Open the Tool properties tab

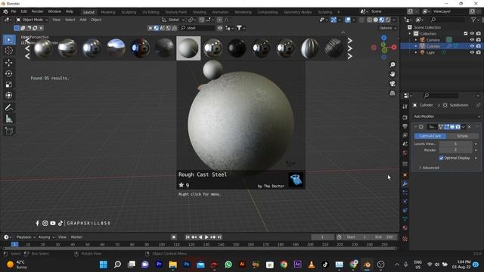(x=405, y=107)
